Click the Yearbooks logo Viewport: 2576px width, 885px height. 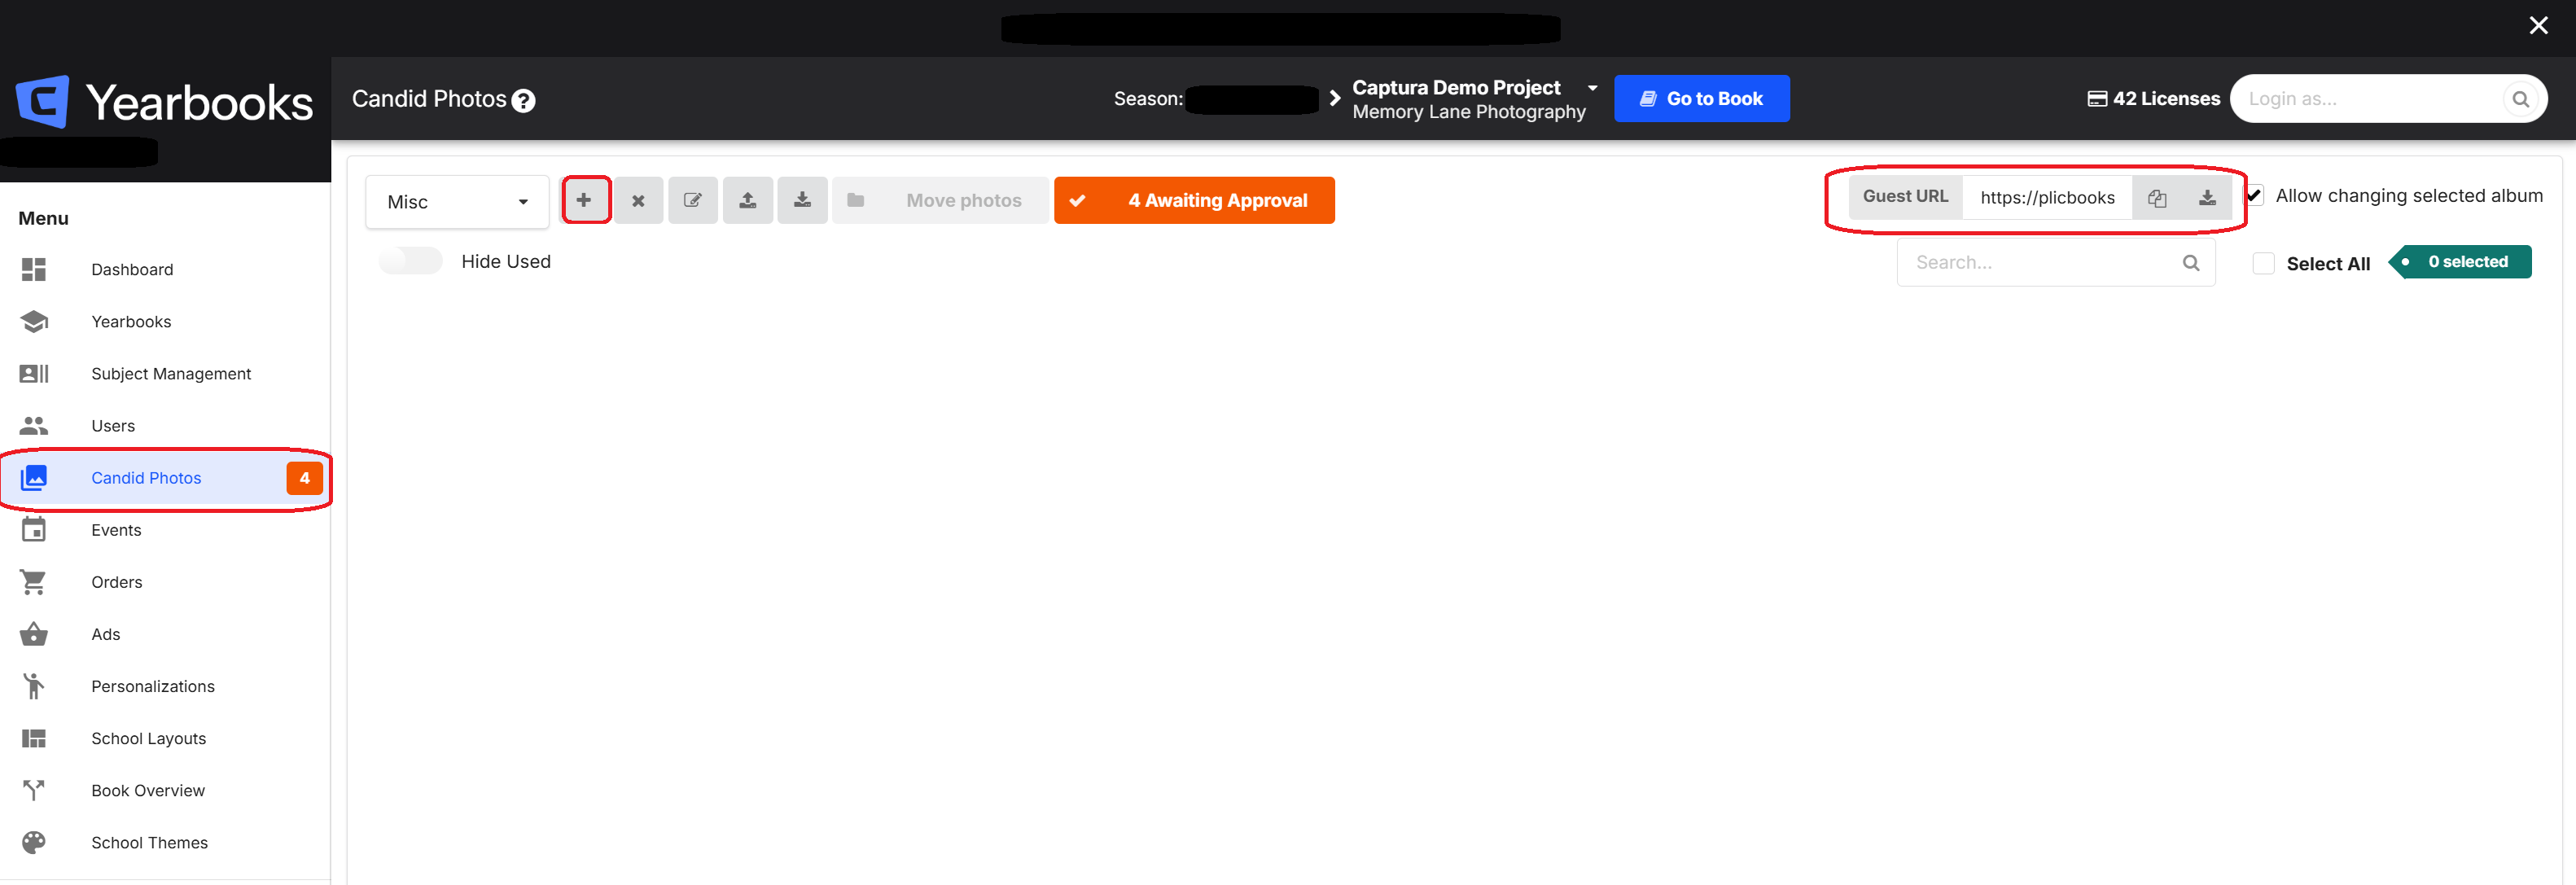[x=164, y=101]
